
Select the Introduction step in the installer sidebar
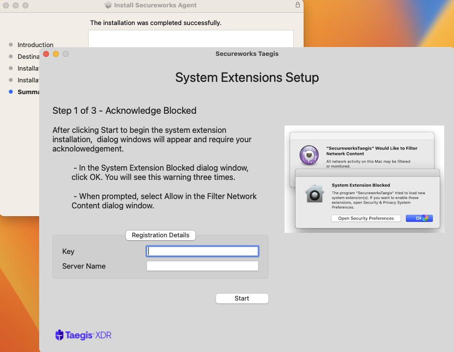coord(35,45)
